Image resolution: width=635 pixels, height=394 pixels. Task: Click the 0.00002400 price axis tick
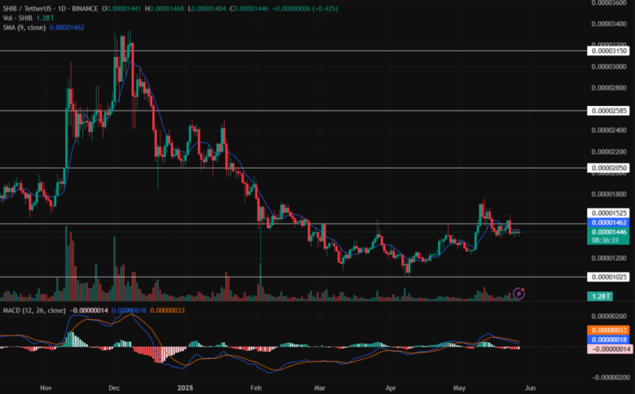coord(609,130)
